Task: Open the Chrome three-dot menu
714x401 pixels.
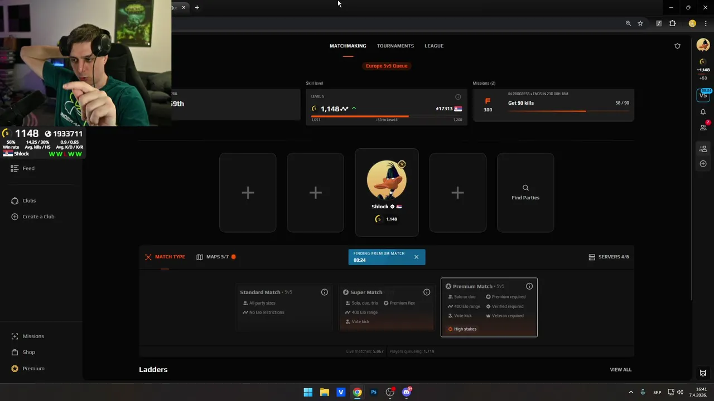Action: click(x=706, y=23)
